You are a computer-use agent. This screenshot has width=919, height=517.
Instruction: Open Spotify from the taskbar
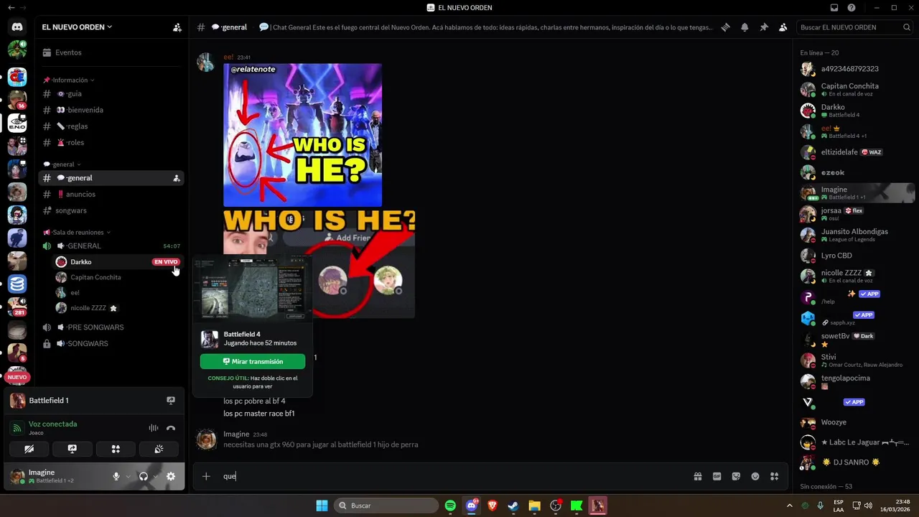(450, 506)
